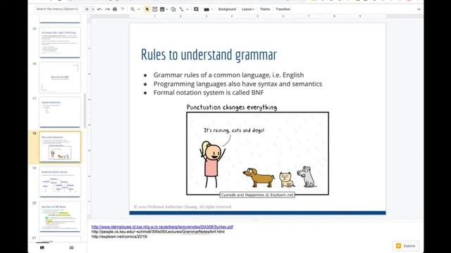Switch to filmstrip view icon
The height and width of the screenshot is (253, 451).
pyautogui.click(x=42, y=247)
